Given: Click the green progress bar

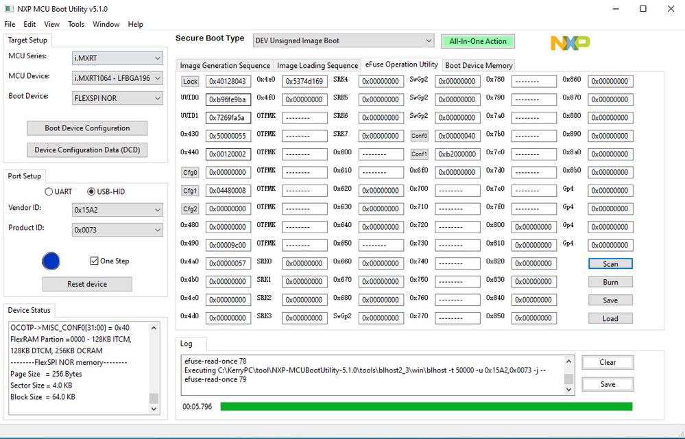Looking at the screenshot, I should tap(426, 407).
